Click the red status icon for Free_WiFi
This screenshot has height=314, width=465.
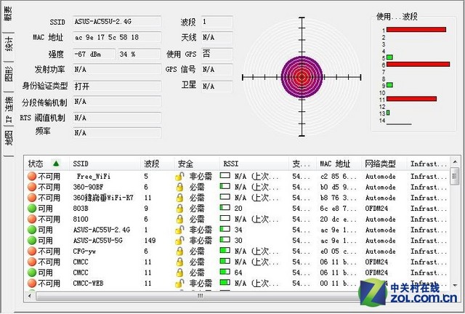[32, 177]
